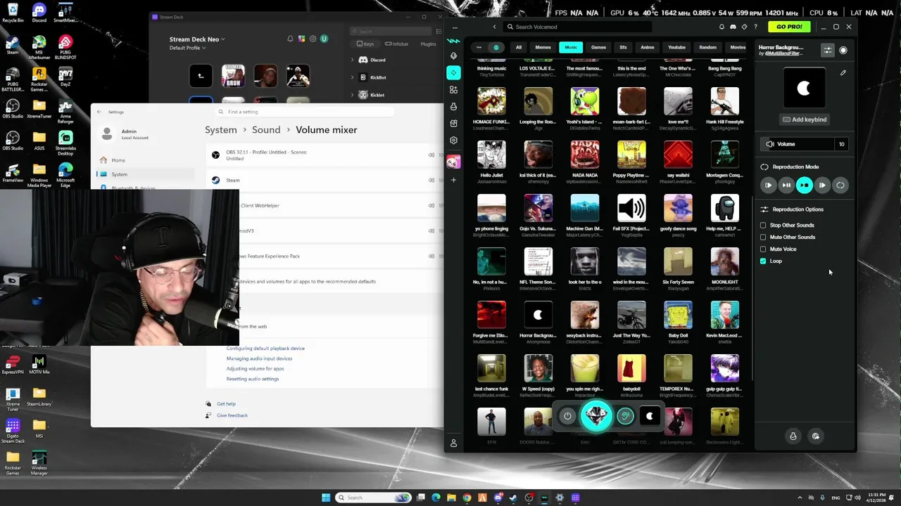901x506 pixels.
Task: Check the Mute Voice option
Action: point(763,249)
